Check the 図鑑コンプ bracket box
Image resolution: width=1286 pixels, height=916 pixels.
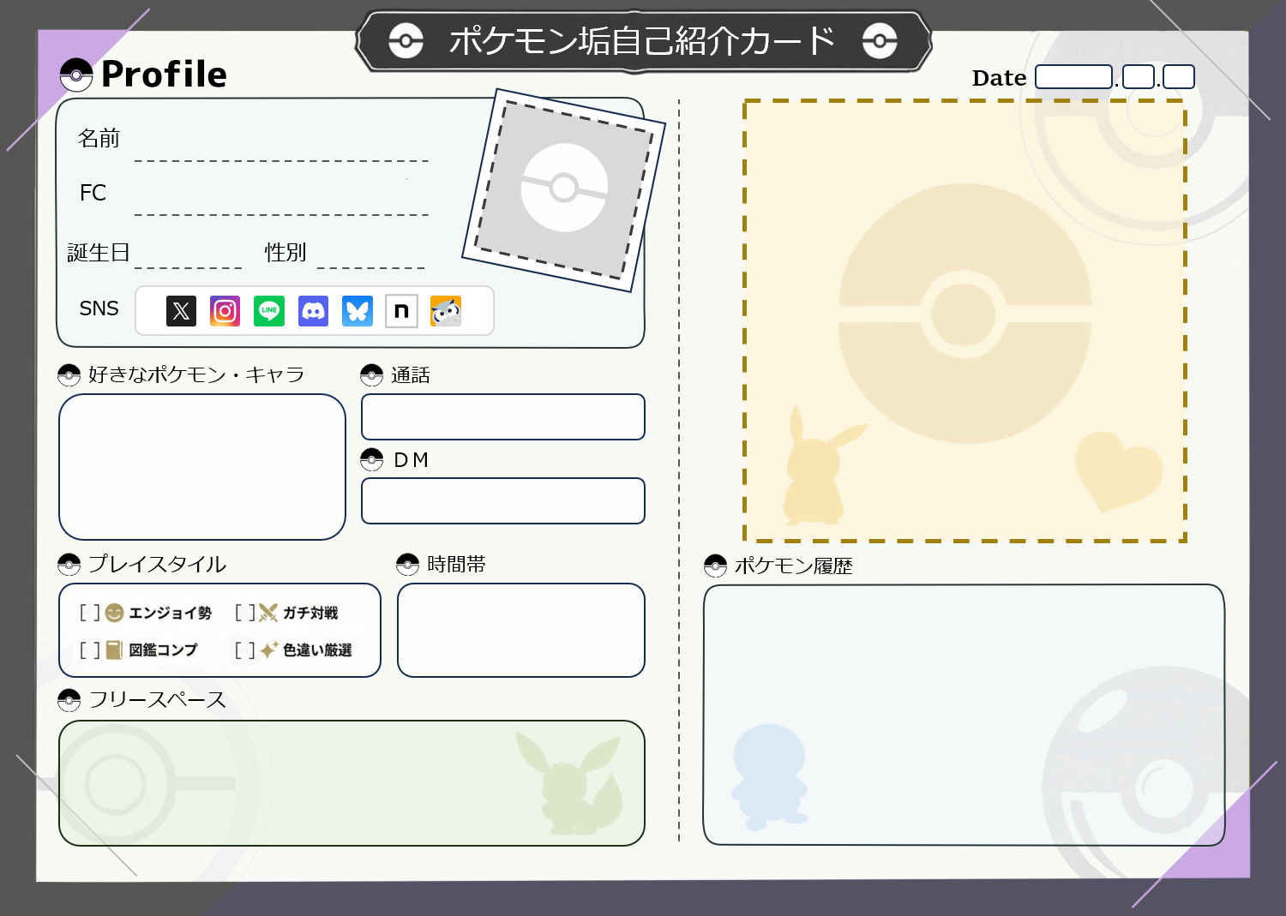(90, 650)
